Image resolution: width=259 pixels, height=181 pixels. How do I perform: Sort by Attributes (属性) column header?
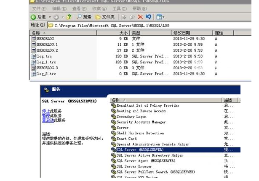click(x=223, y=33)
